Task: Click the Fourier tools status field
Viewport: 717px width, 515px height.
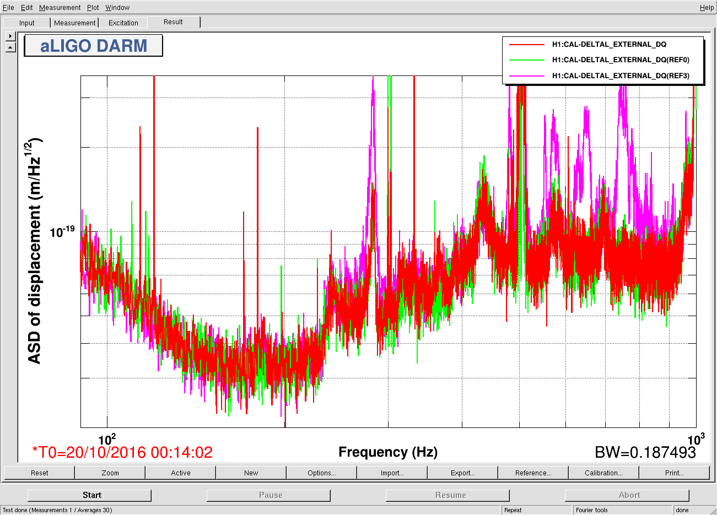Action: [x=623, y=510]
